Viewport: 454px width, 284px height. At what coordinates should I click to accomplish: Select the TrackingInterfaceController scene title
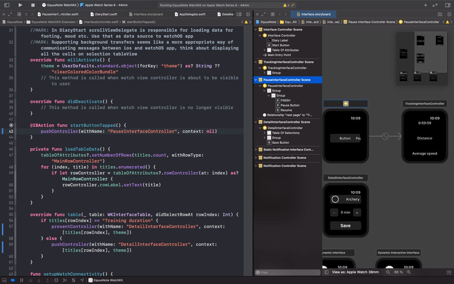pos(425,104)
